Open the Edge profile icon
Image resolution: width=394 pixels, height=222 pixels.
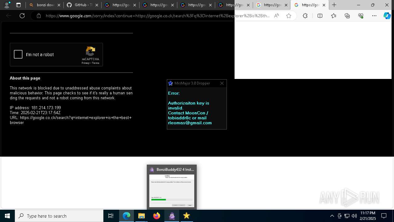6,5
